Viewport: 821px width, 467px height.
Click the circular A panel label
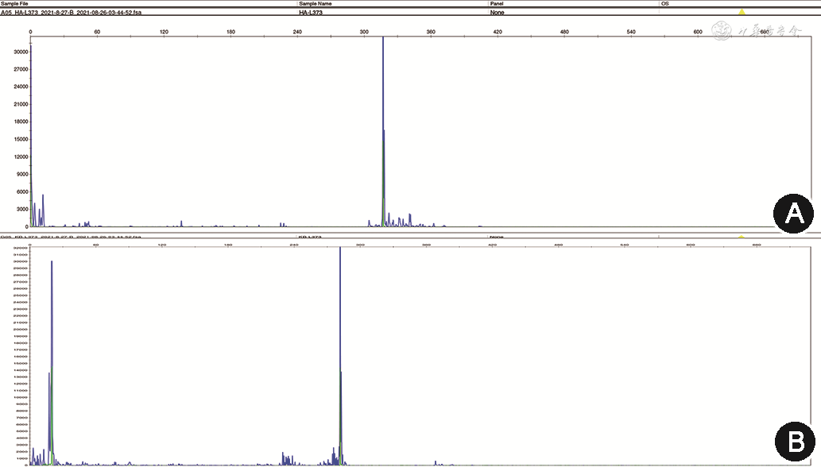tap(792, 213)
